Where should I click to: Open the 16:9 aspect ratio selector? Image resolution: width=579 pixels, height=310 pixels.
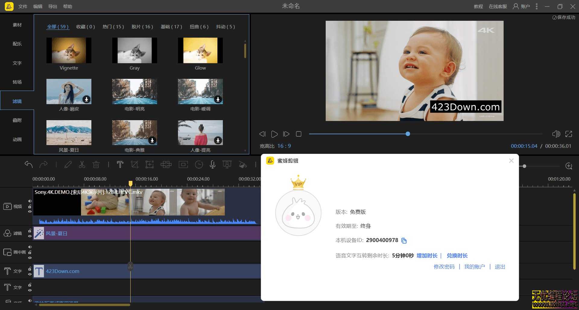[x=284, y=146]
